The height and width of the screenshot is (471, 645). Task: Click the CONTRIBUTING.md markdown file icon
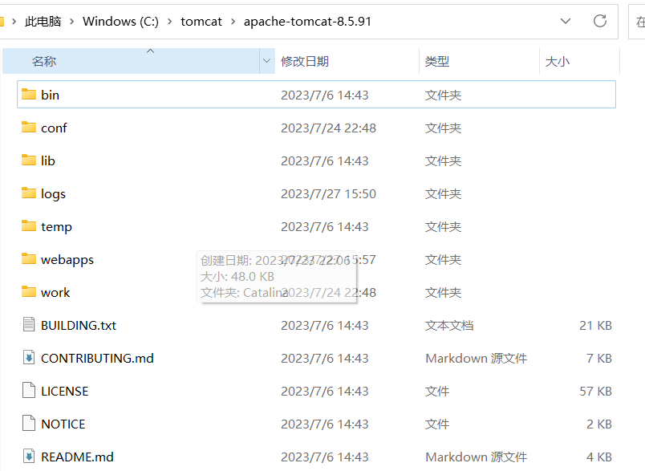tap(29, 358)
